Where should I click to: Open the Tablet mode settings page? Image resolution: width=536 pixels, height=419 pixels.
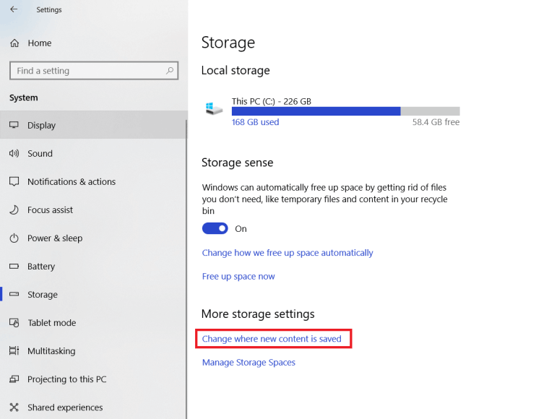51,323
